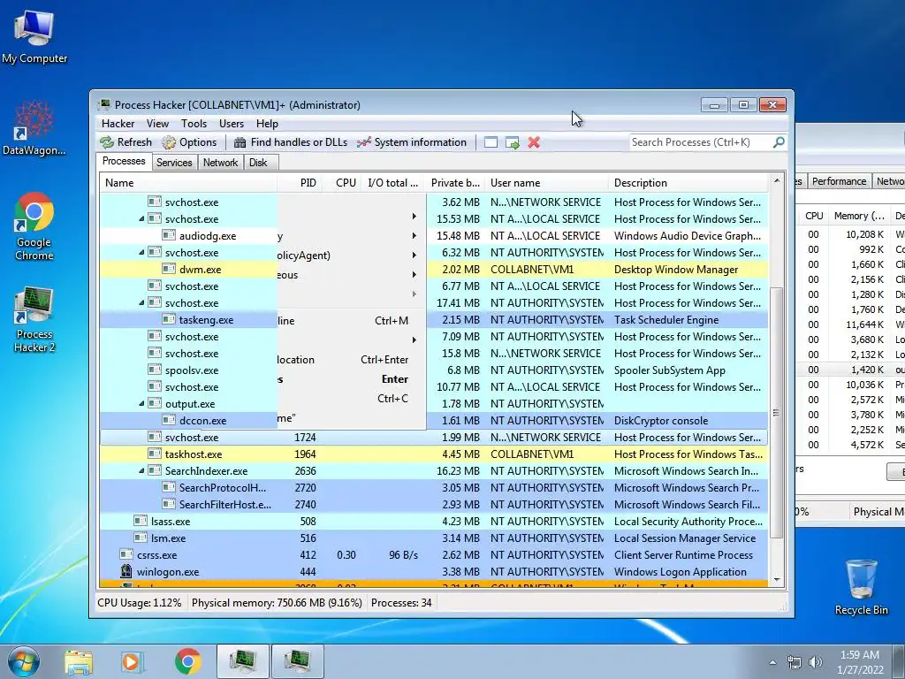Open the Users menu

pyautogui.click(x=232, y=124)
